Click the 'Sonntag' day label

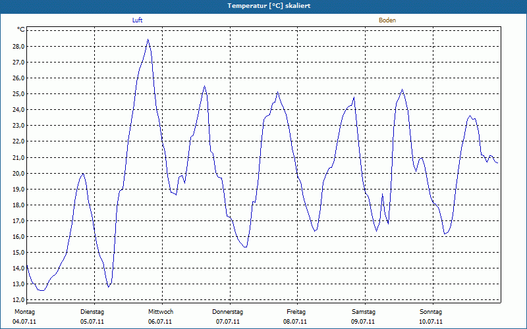click(431, 312)
